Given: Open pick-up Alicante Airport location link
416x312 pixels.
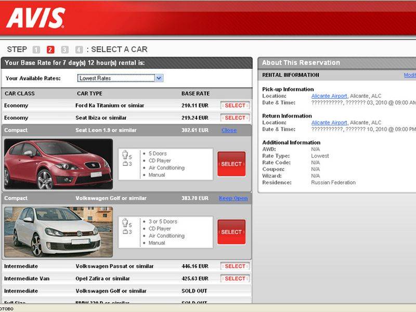Looking at the screenshot, I should [329, 96].
